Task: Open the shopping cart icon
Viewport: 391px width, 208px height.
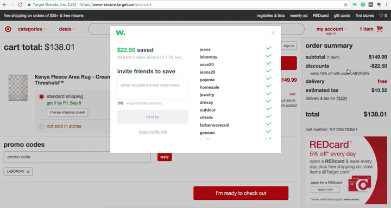Action: [x=380, y=29]
